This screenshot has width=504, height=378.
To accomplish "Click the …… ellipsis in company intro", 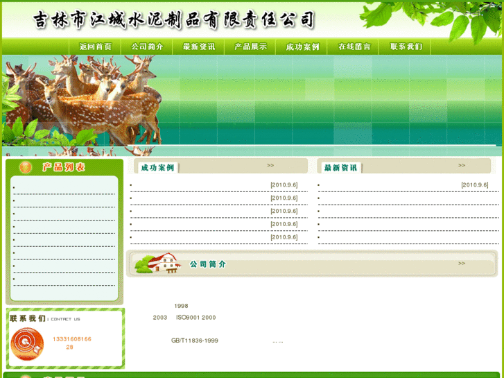I will [278, 342].
